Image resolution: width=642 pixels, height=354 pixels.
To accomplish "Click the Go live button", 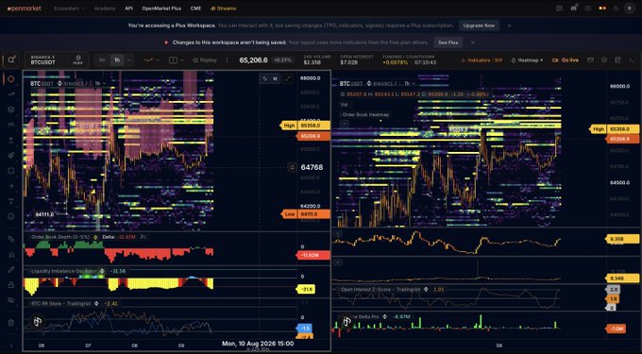I will click(566, 60).
